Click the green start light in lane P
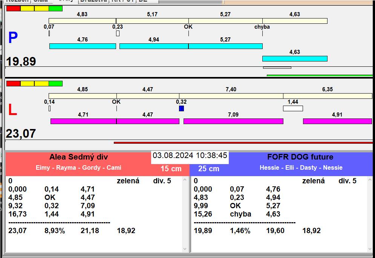The width and height of the screenshot is (375, 258). pos(55,9)
